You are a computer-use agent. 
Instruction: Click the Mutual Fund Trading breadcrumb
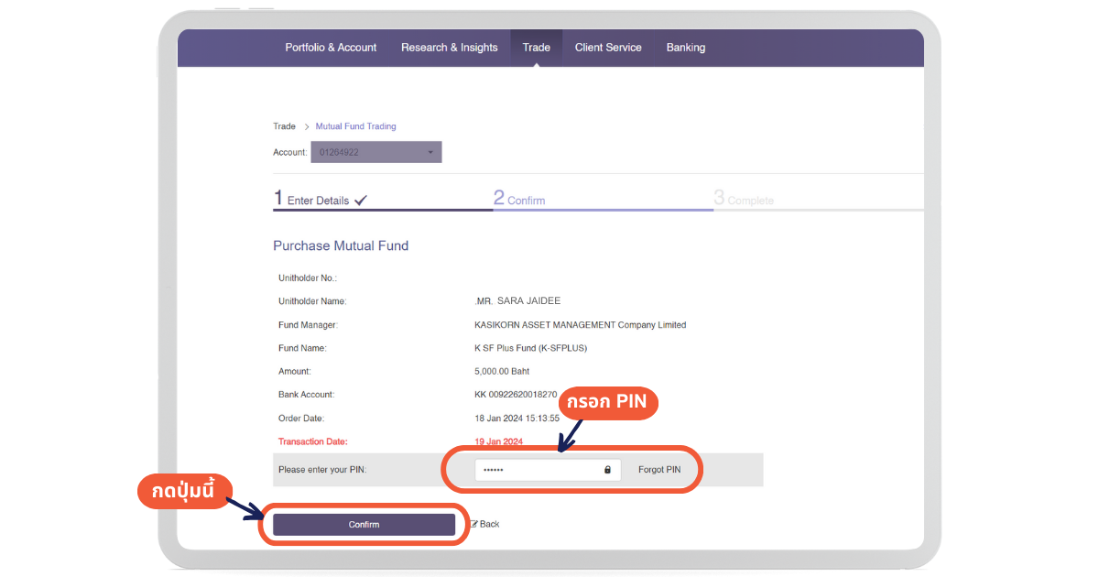[x=355, y=126]
